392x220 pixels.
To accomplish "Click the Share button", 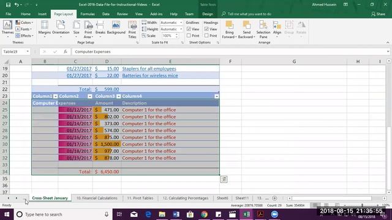I will pos(378,14).
